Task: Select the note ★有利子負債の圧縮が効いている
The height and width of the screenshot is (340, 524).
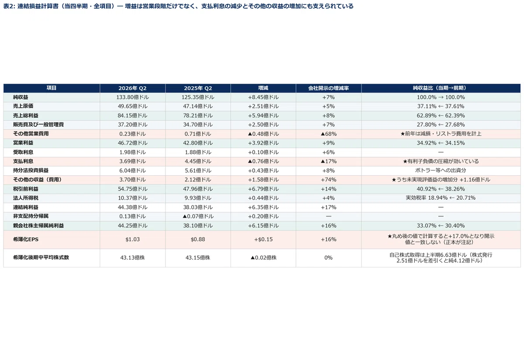Action: (x=441, y=161)
